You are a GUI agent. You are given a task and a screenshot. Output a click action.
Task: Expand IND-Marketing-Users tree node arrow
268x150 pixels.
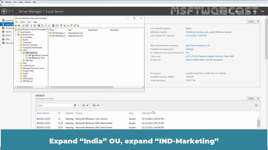[x=24, y=58]
